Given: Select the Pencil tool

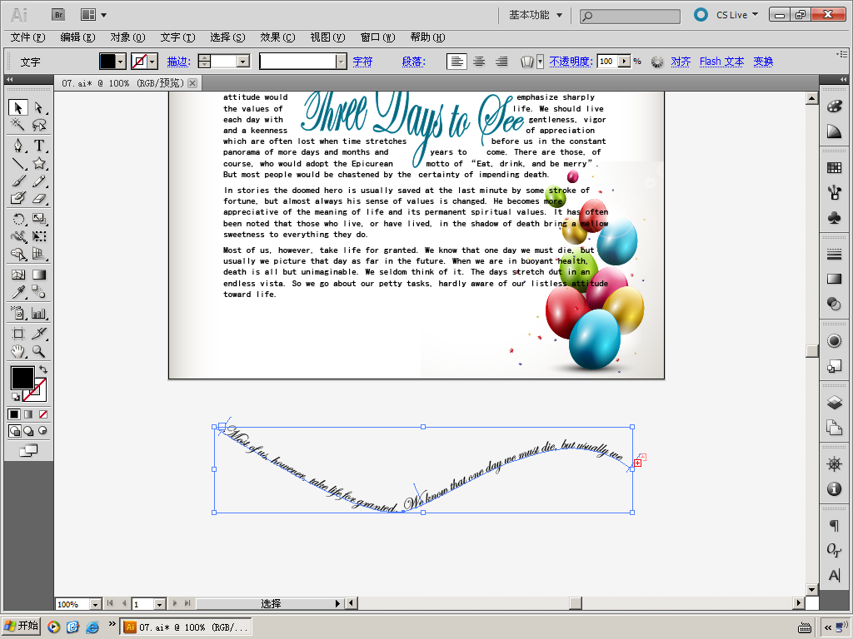Looking at the screenshot, I should [38, 181].
